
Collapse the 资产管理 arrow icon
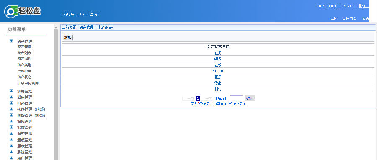pos(11,41)
